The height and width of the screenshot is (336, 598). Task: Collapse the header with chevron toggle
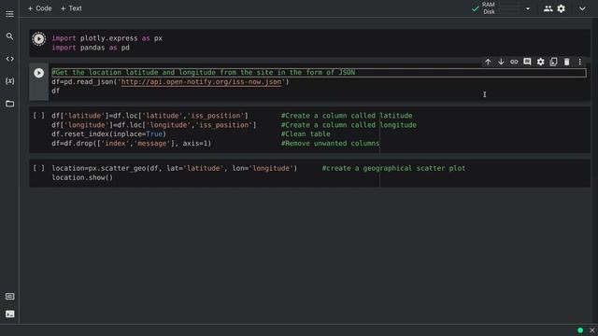(582, 8)
